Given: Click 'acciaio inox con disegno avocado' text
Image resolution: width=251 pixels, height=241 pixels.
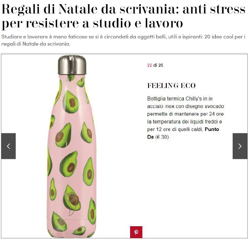Looking at the screenshot, I should click(x=185, y=106).
